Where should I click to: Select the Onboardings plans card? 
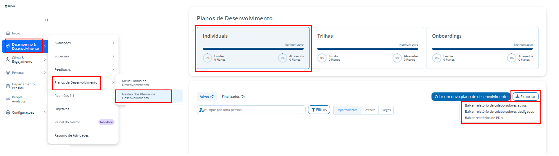(x=482, y=48)
